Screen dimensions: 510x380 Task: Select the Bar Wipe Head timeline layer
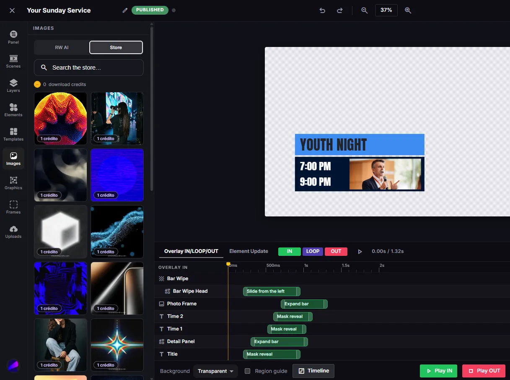(x=190, y=291)
